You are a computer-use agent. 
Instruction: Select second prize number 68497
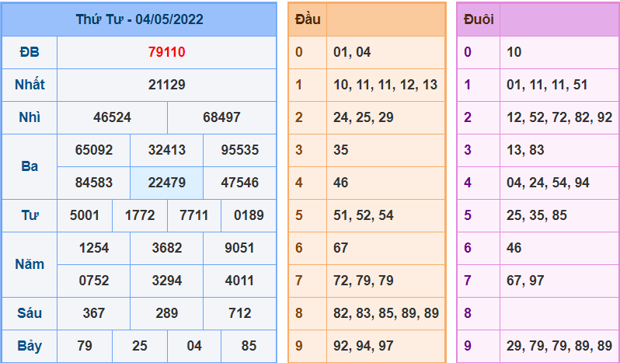click(221, 117)
